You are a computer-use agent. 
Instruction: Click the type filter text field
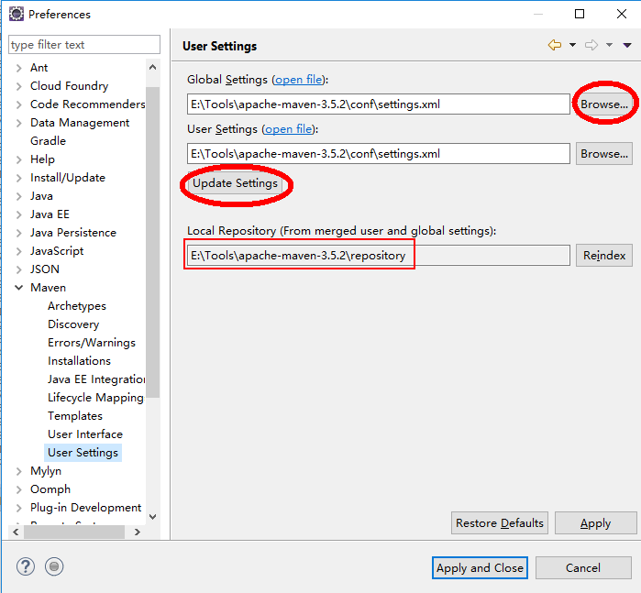click(x=84, y=45)
